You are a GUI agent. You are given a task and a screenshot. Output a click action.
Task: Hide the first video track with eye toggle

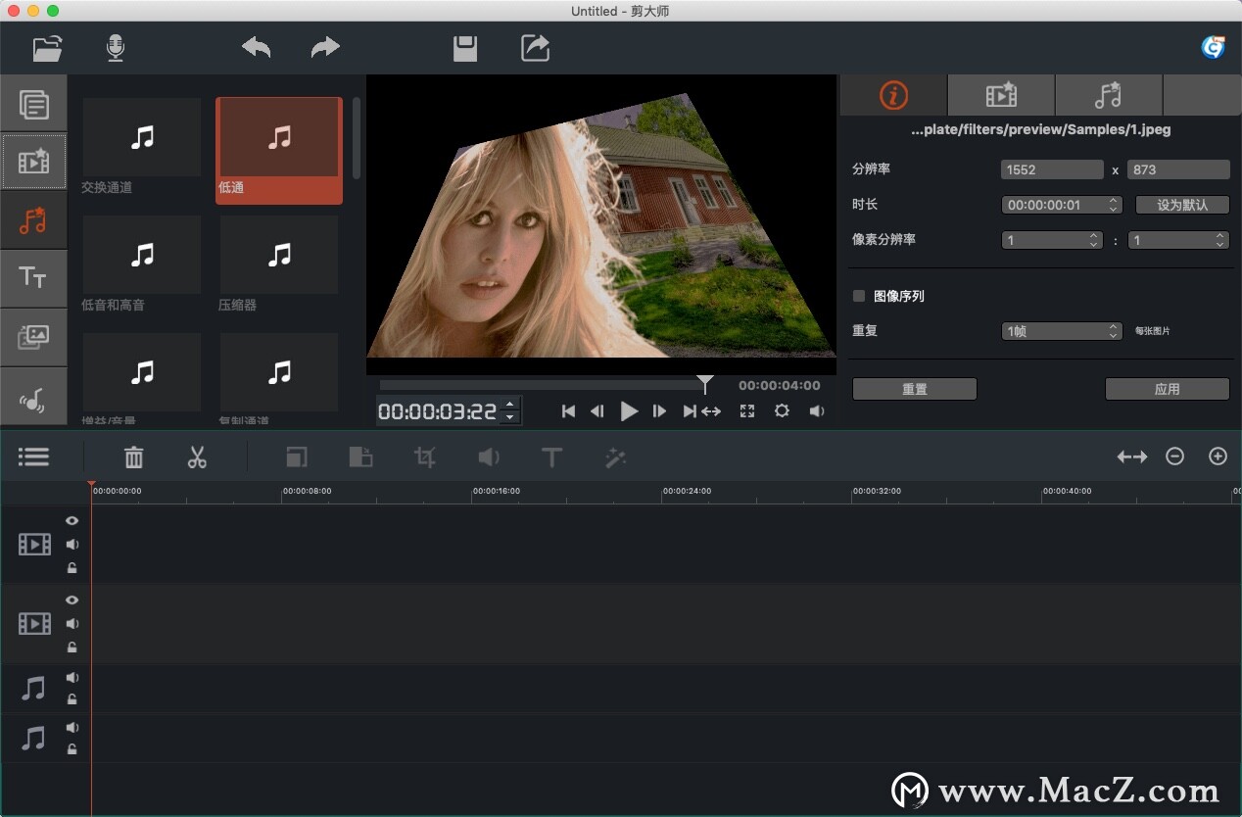[72, 520]
